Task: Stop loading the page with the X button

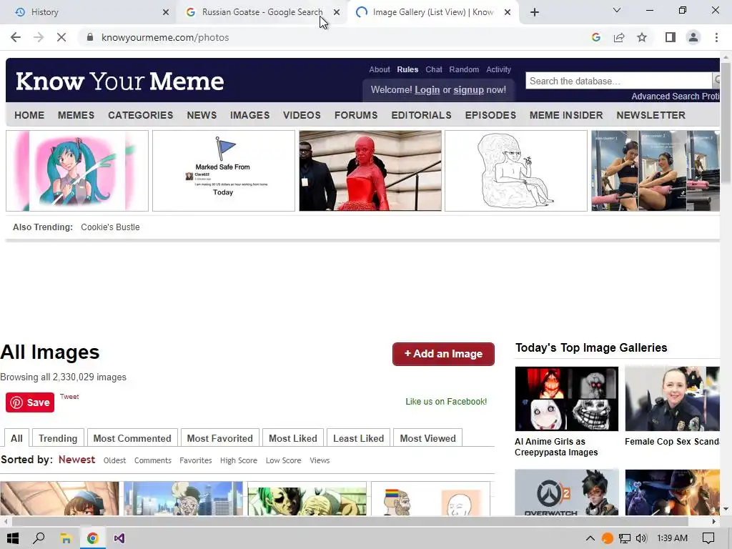Action: coord(61,37)
